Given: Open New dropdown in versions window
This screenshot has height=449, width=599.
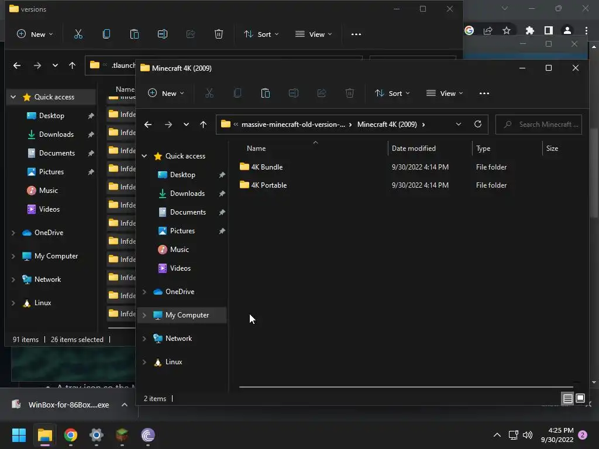Looking at the screenshot, I should tap(35, 34).
